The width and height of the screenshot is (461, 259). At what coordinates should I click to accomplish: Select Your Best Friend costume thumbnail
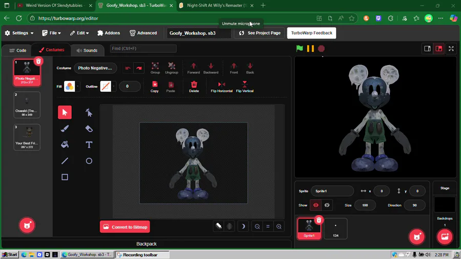pyautogui.click(x=27, y=137)
